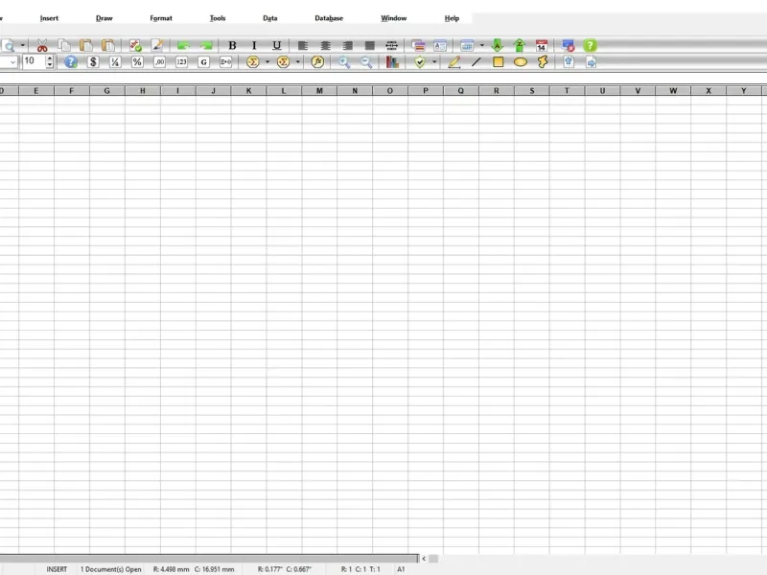Open second sigma dropdown arrow

tap(298, 62)
